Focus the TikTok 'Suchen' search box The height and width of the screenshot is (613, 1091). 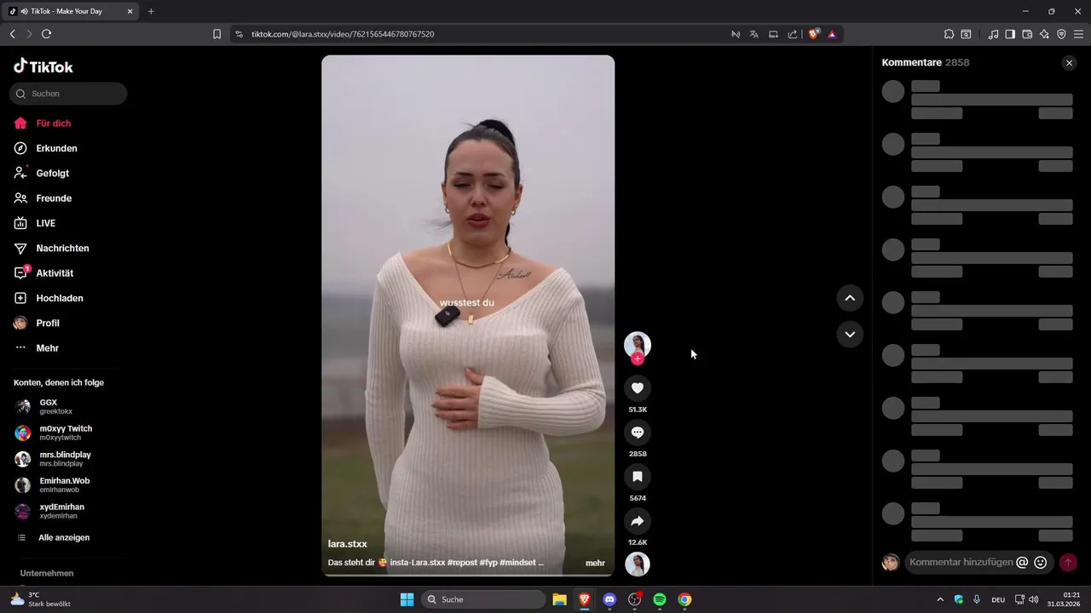[x=68, y=94]
